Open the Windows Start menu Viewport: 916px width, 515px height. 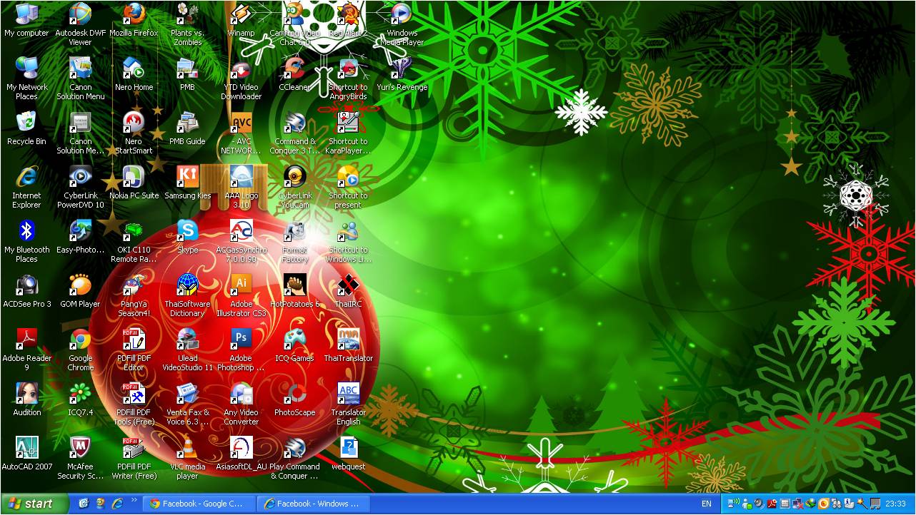click(34, 504)
